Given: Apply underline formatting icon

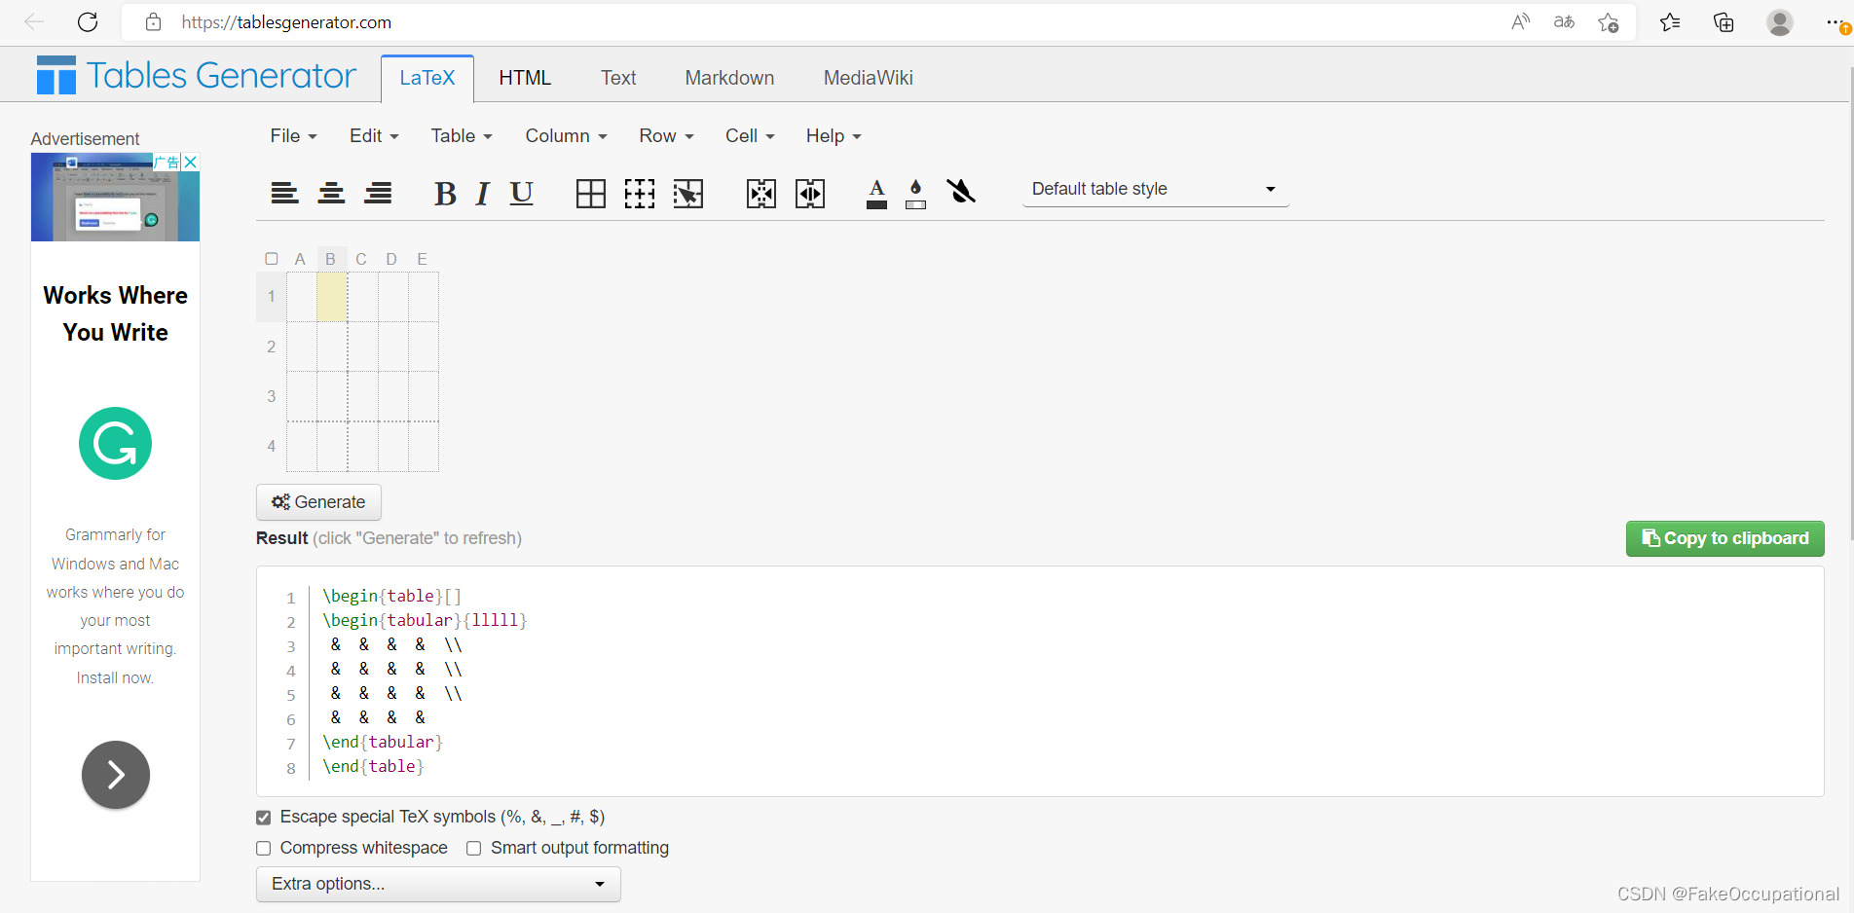Looking at the screenshot, I should [x=522, y=193].
